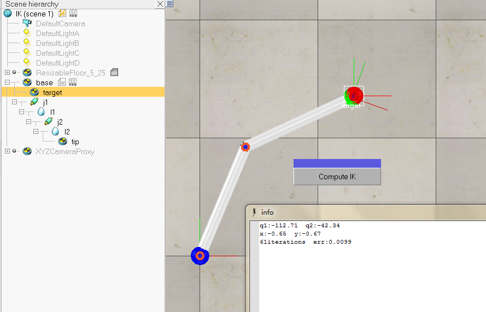Viewport: 486px width, 312px height.
Task: Collapse the base tree node
Action: tap(7, 82)
